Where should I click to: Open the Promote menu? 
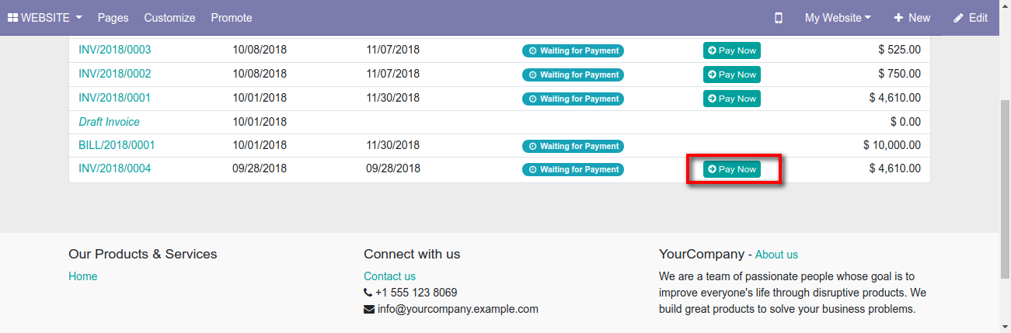tap(232, 18)
